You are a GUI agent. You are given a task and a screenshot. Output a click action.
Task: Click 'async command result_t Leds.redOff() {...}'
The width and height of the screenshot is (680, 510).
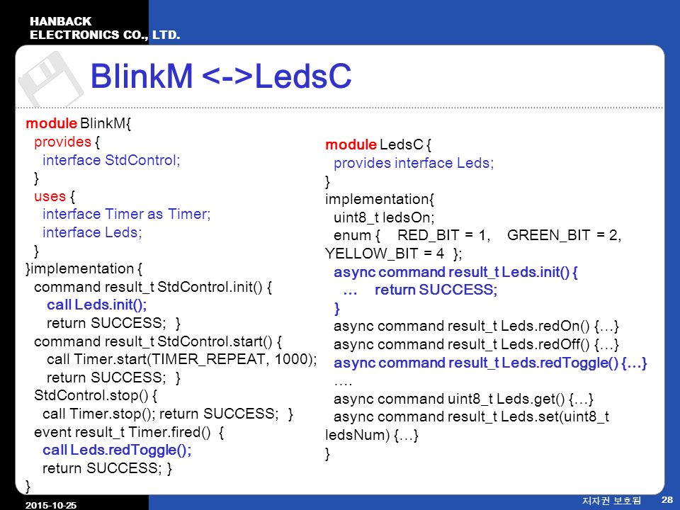[x=476, y=344]
